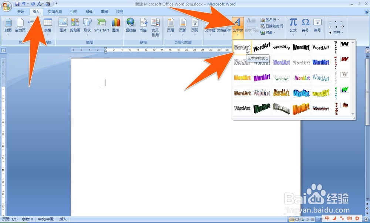Open the IME settings gear icon

357,218
